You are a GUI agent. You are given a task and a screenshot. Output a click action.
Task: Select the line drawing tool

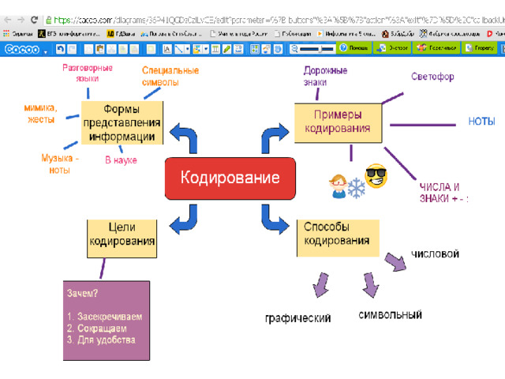(x=179, y=49)
